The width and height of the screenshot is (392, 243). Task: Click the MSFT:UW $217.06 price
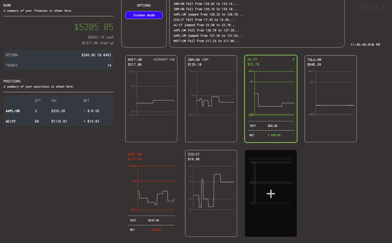point(135,65)
